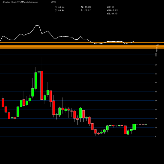Click the price axis label 34

coord(156,92)
